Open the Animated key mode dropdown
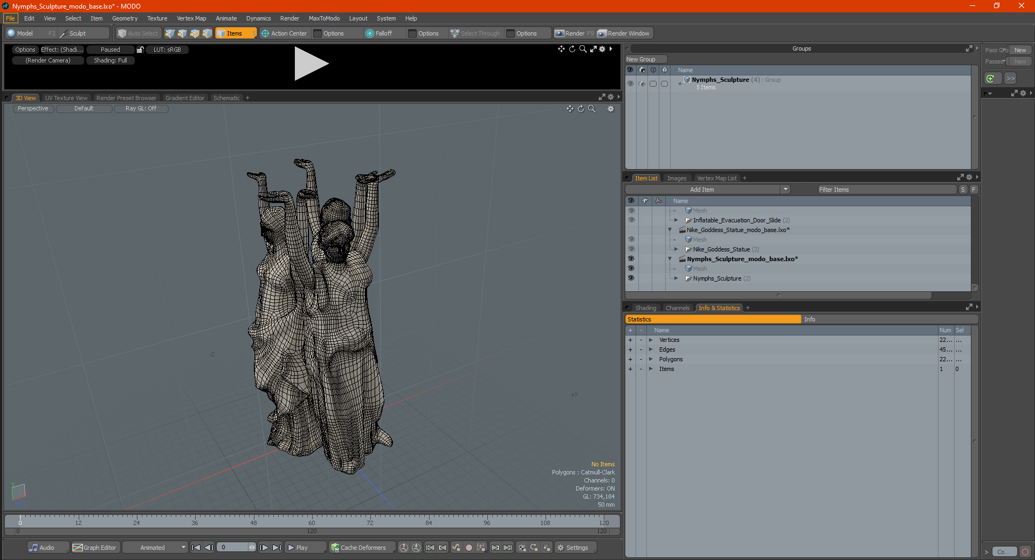 (155, 548)
